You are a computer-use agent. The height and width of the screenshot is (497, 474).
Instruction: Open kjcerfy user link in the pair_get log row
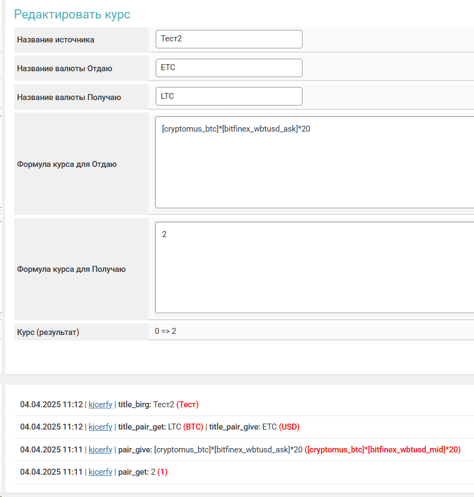101,473
